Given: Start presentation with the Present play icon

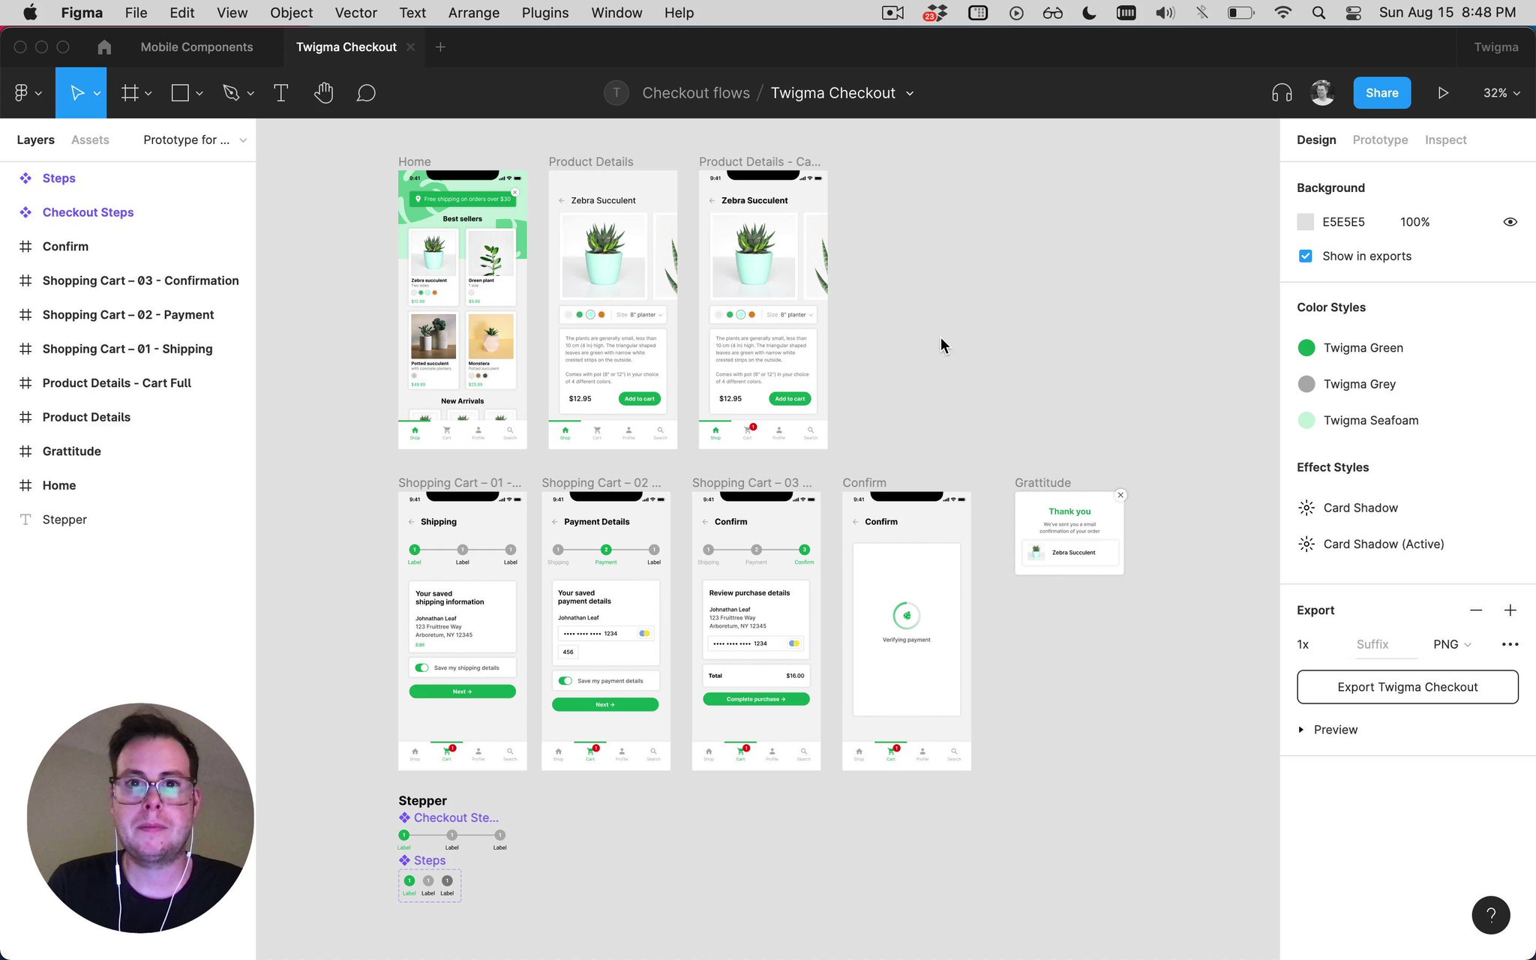Looking at the screenshot, I should click(1442, 92).
